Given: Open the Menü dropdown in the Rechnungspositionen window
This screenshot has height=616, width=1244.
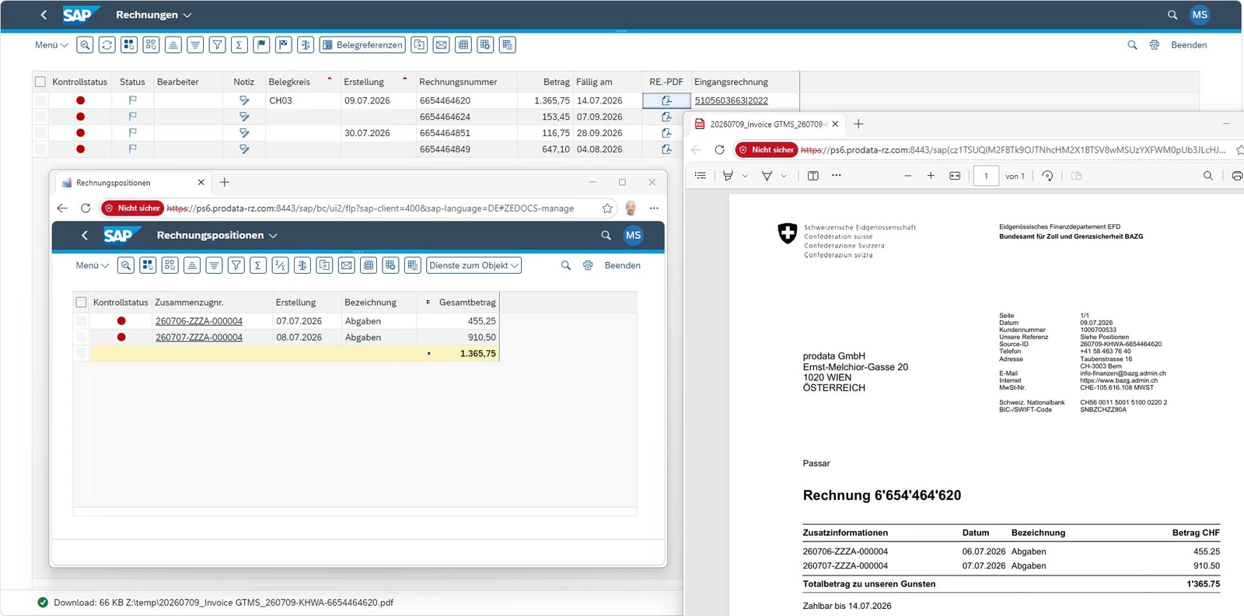Looking at the screenshot, I should [93, 265].
